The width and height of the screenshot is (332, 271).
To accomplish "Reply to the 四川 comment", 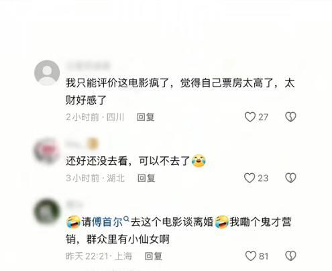I will (x=146, y=117).
